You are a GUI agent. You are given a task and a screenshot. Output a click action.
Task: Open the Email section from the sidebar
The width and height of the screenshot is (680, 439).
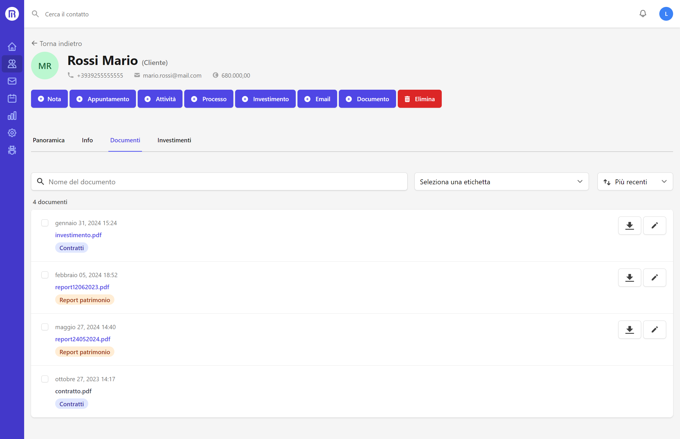coord(12,81)
